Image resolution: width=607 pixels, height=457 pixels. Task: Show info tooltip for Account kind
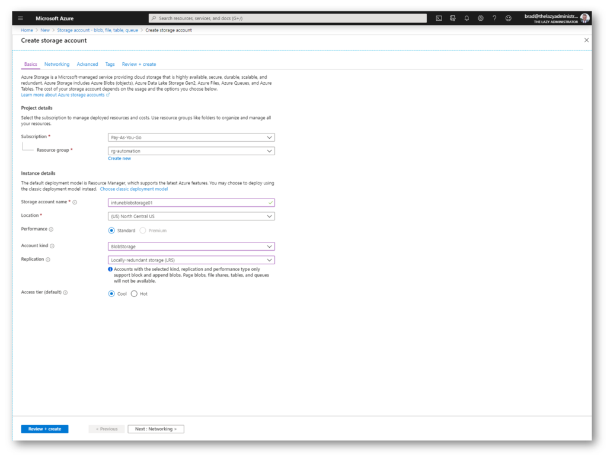pyautogui.click(x=52, y=246)
